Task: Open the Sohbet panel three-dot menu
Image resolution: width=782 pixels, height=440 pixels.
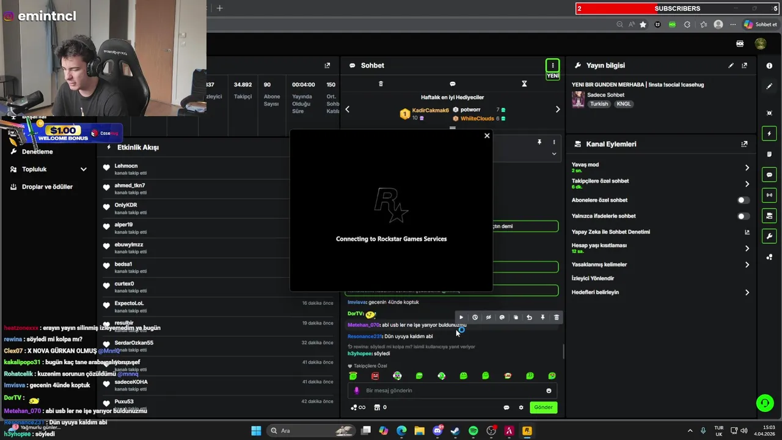Action: (x=552, y=65)
